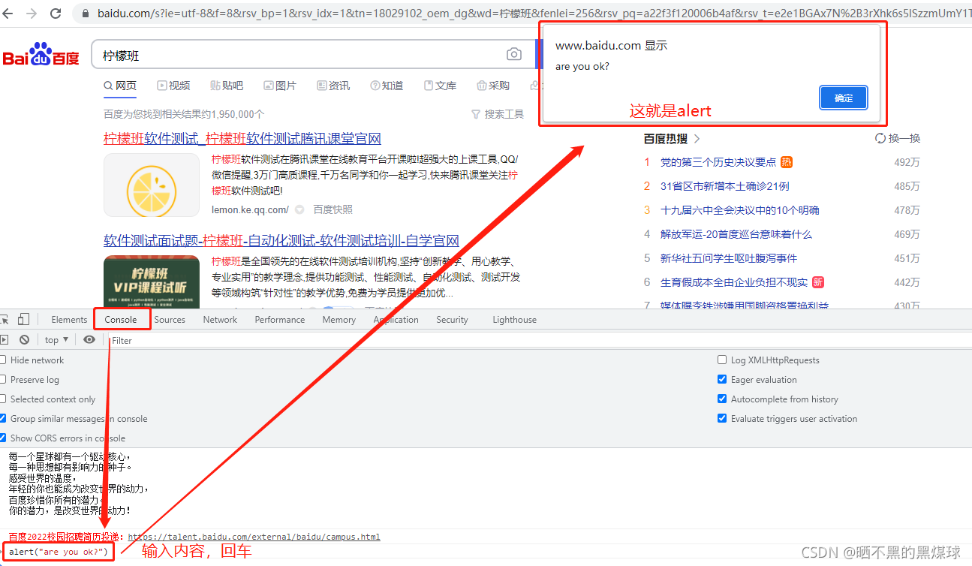This screenshot has height=566, width=972.
Task: Switch to 文库 search category
Action: tap(440, 86)
